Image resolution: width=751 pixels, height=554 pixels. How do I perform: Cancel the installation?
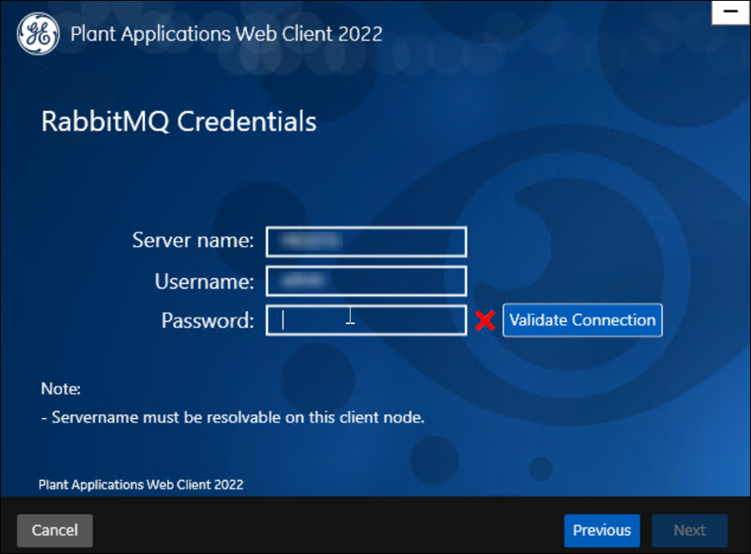click(x=55, y=531)
